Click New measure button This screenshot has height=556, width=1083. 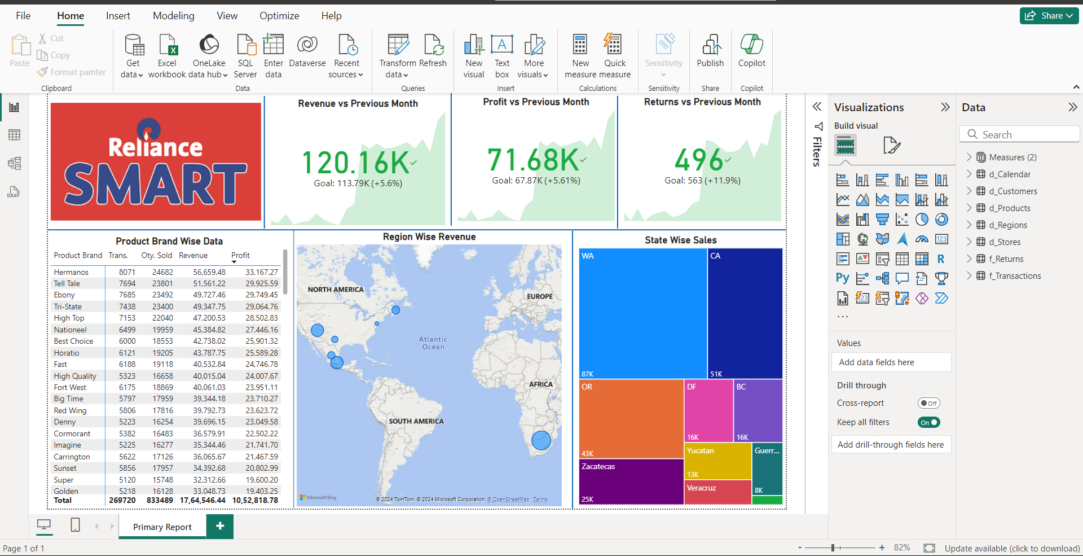pyautogui.click(x=580, y=55)
